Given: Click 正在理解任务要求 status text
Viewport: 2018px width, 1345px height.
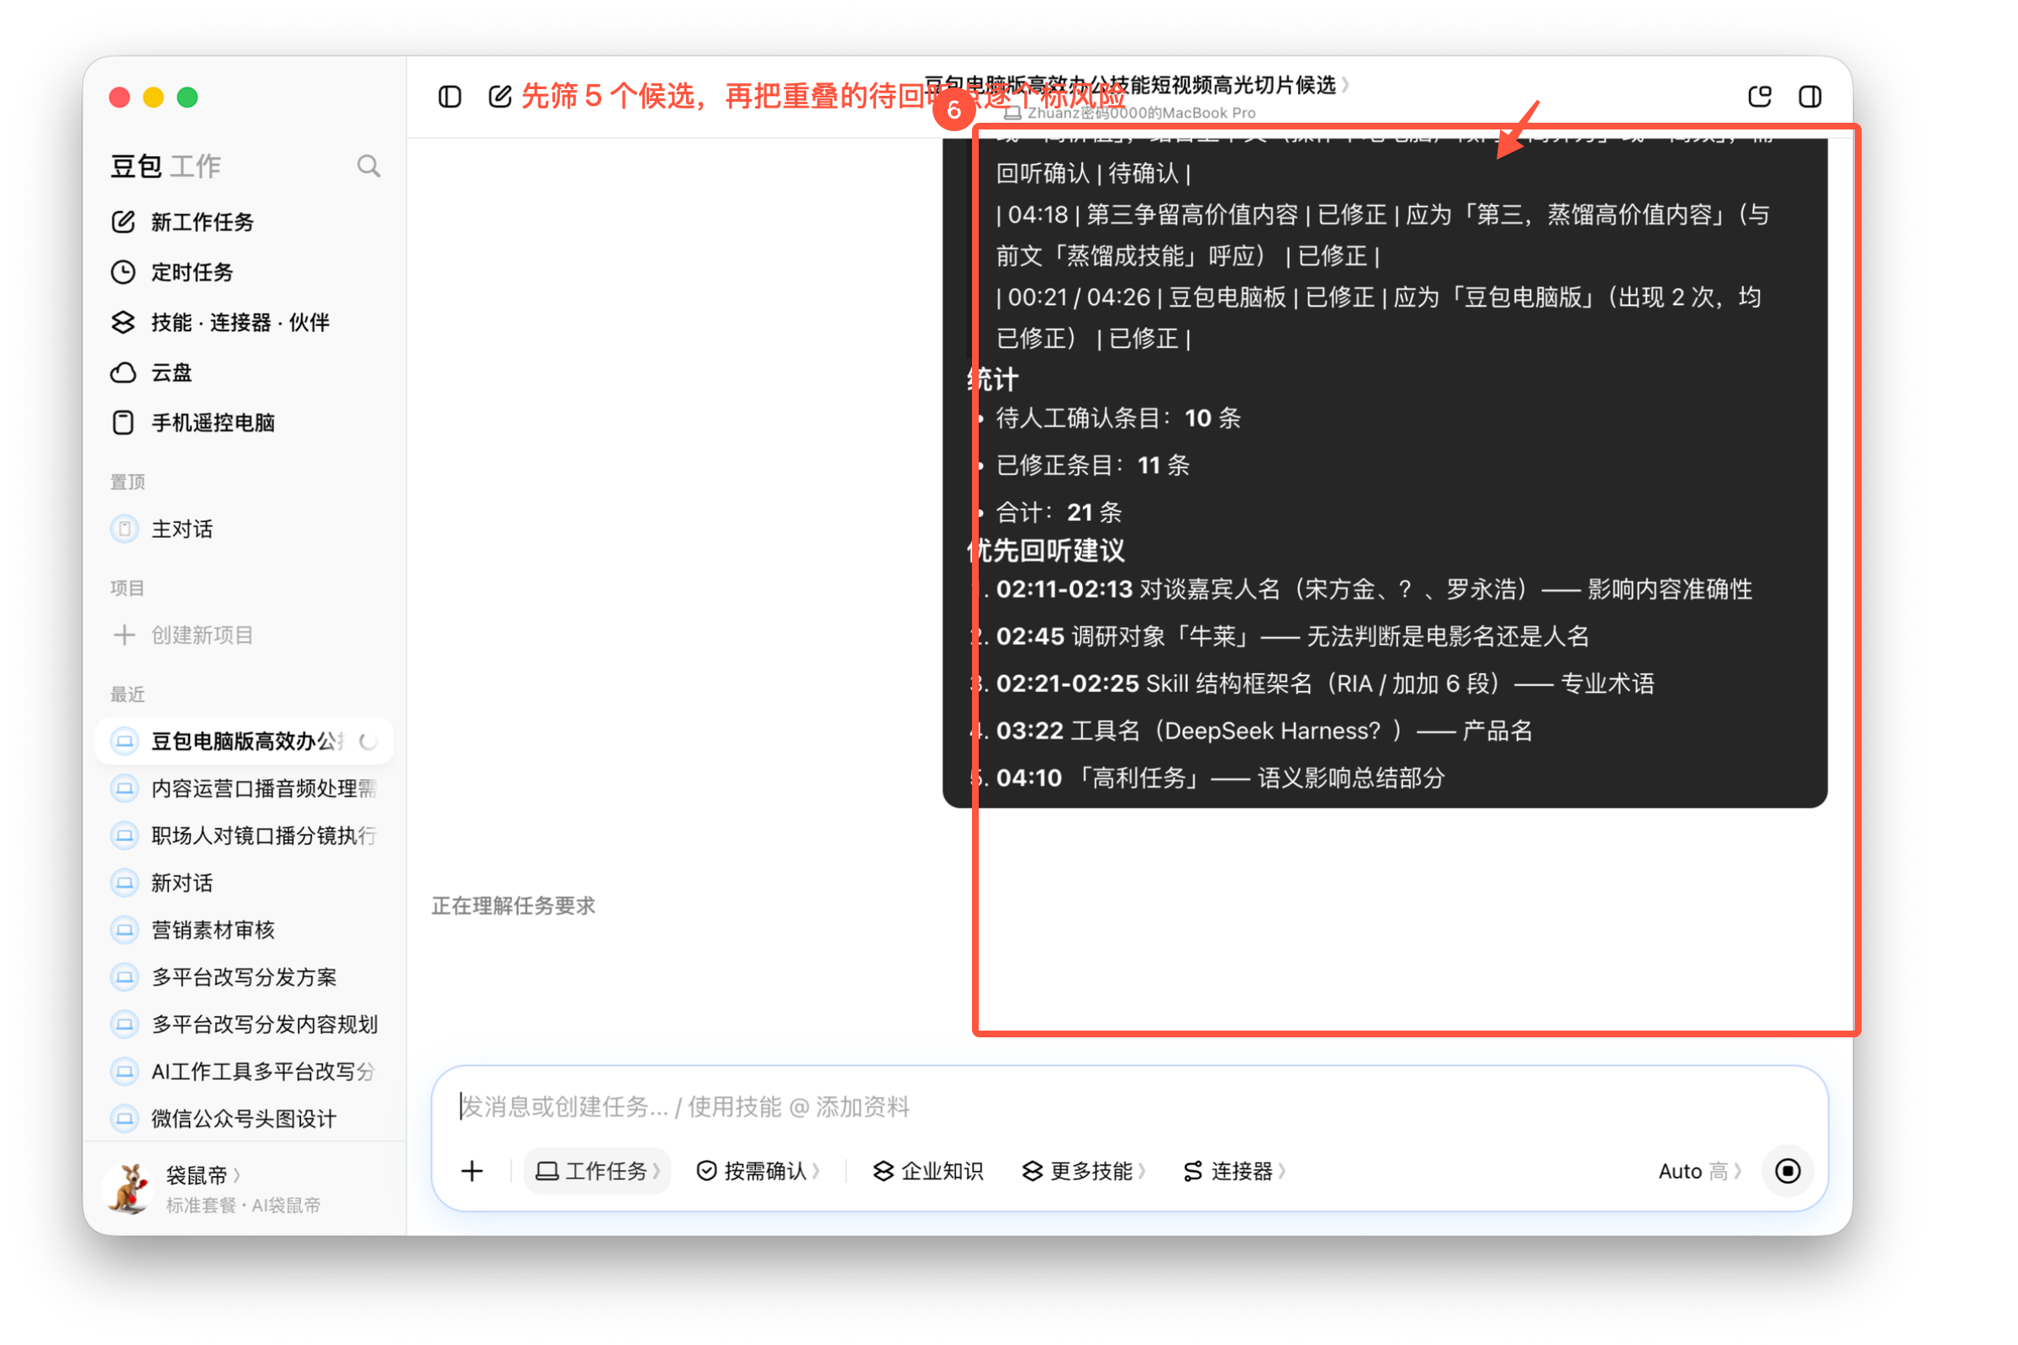Looking at the screenshot, I should pos(513,906).
